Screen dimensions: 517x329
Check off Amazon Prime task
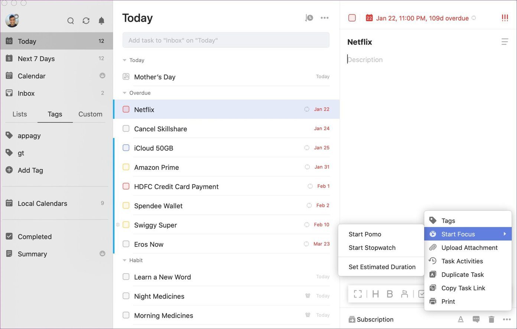pos(126,167)
